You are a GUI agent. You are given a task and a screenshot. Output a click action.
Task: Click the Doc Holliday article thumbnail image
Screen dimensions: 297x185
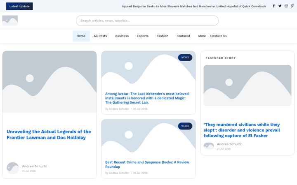coord(49,82)
